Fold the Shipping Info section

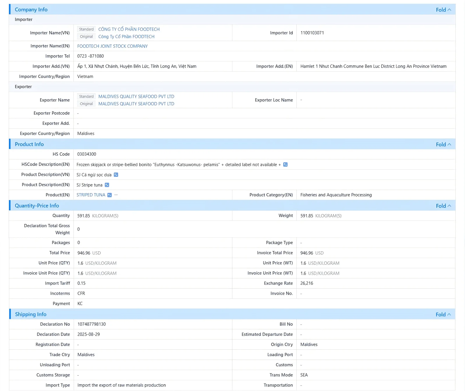coord(443,314)
